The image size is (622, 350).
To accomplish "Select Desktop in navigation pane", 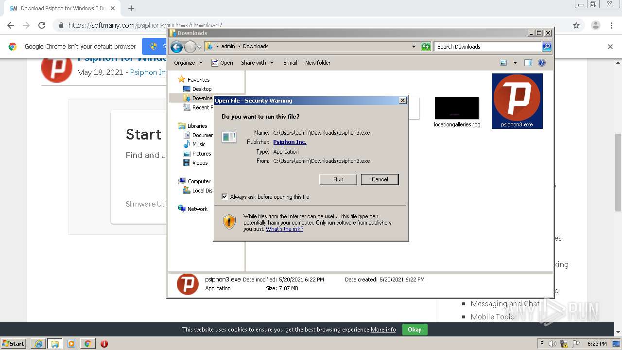I will (197, 89).
